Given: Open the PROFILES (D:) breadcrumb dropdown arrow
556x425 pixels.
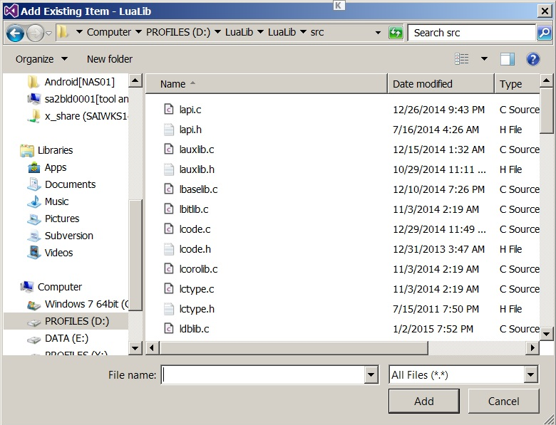Looking at the screenshot, I should tap(217, 32).
